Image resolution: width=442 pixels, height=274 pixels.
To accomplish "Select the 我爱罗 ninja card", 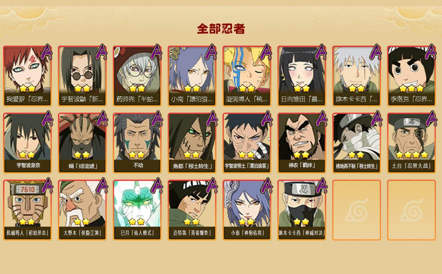I will pyautogui.click(x=27, y=76).
